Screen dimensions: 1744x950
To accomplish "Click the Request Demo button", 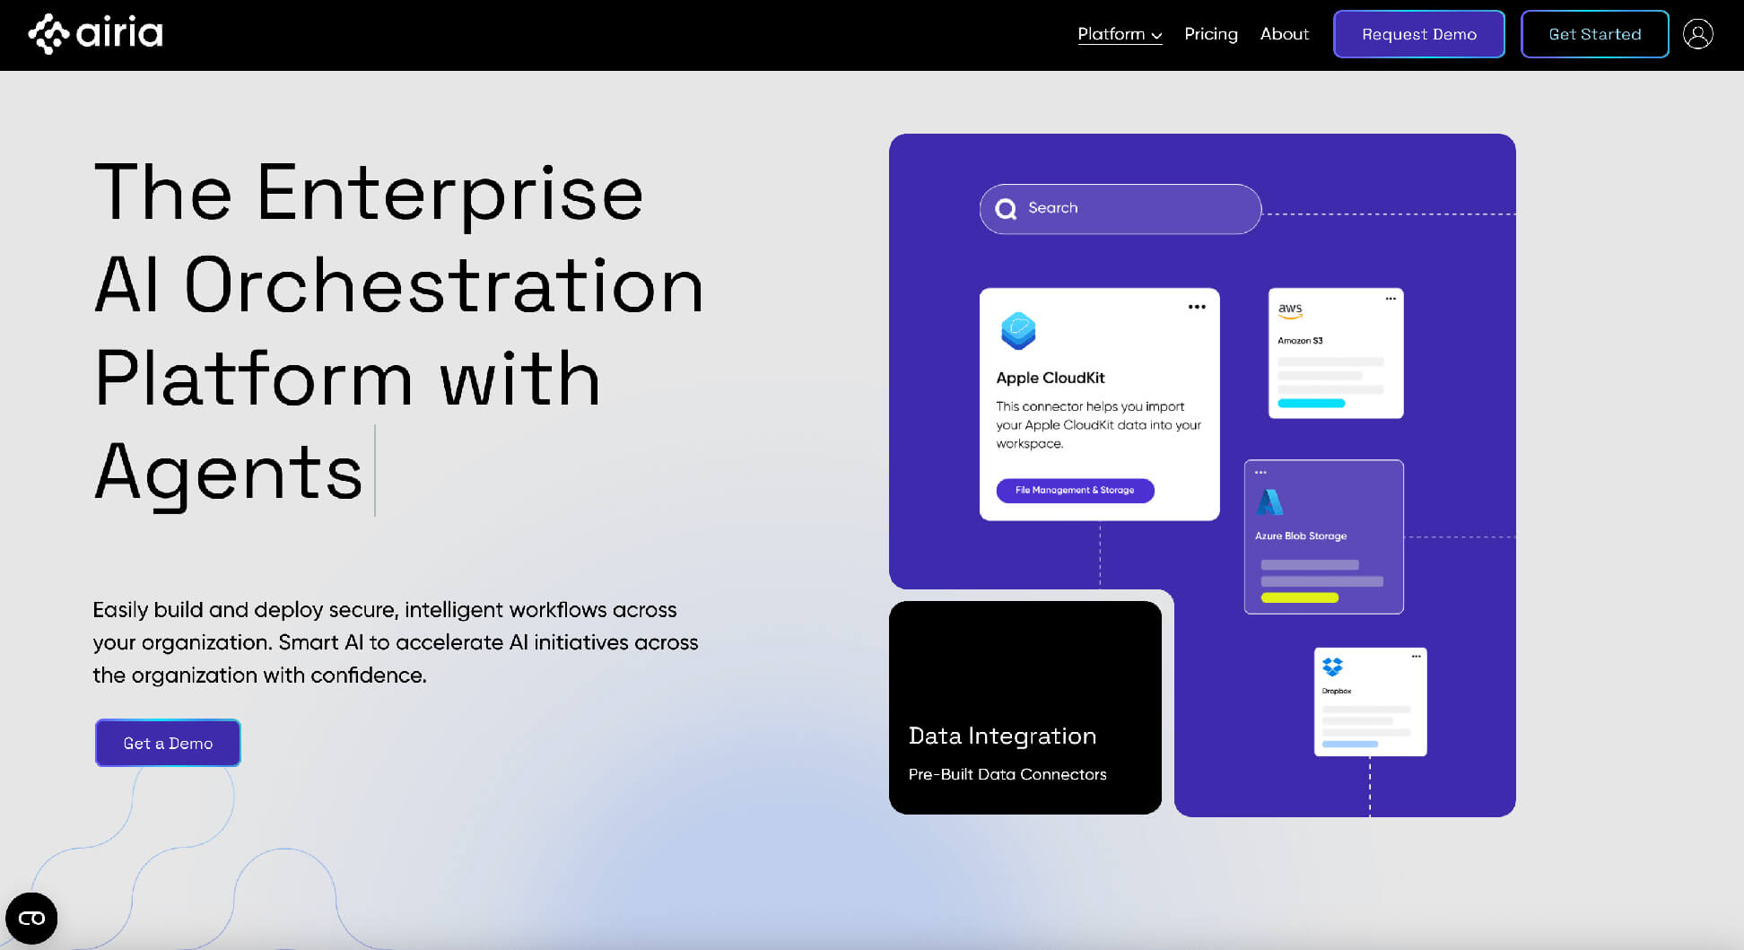I will (x=1418, y=34).
